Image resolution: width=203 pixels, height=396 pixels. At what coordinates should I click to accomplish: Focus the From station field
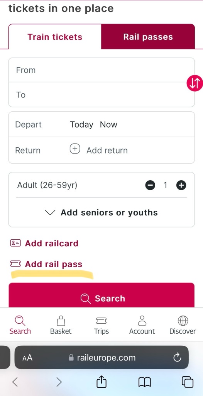101,70
